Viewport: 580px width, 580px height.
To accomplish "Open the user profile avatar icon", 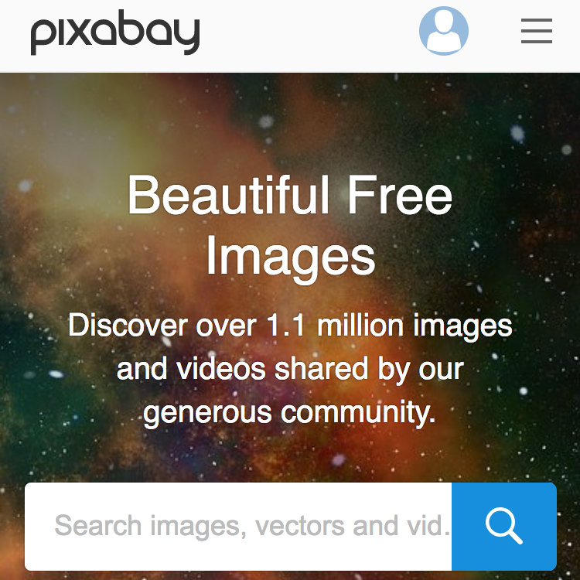I will point(444,31).
